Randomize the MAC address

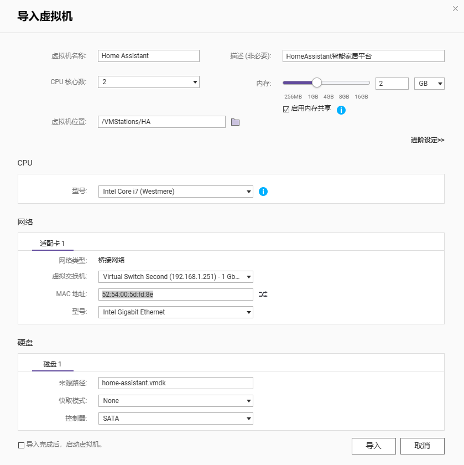click(263, 294)
